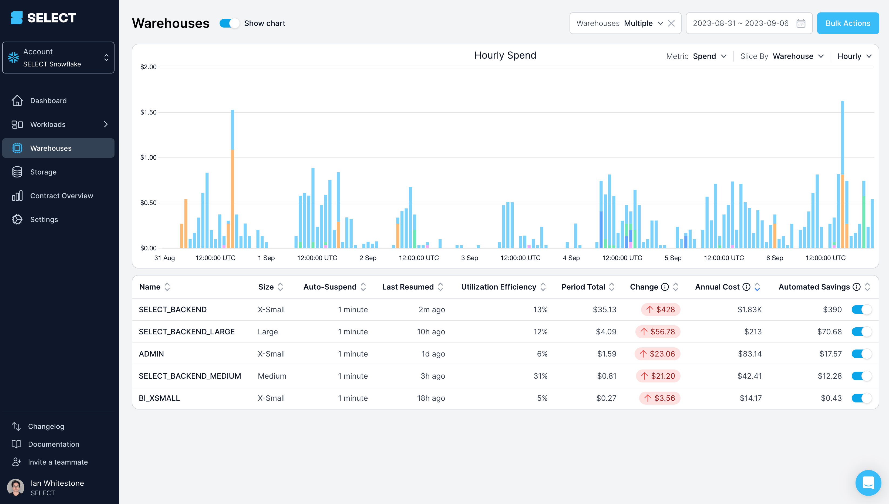Screen dimensions: 889x504
Task: Open the Documentation link
Action: click(x=54, y=444)
